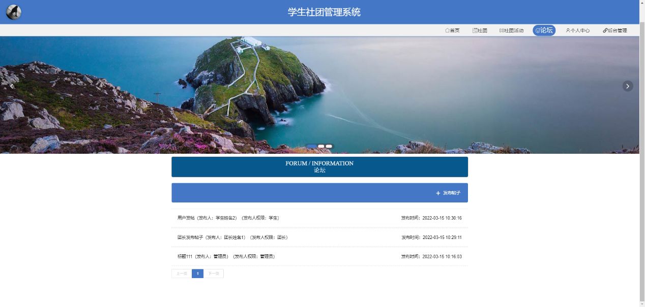The image size is (645, 307).
Task: Select page 1 in pagination
Action: (197, 274)
